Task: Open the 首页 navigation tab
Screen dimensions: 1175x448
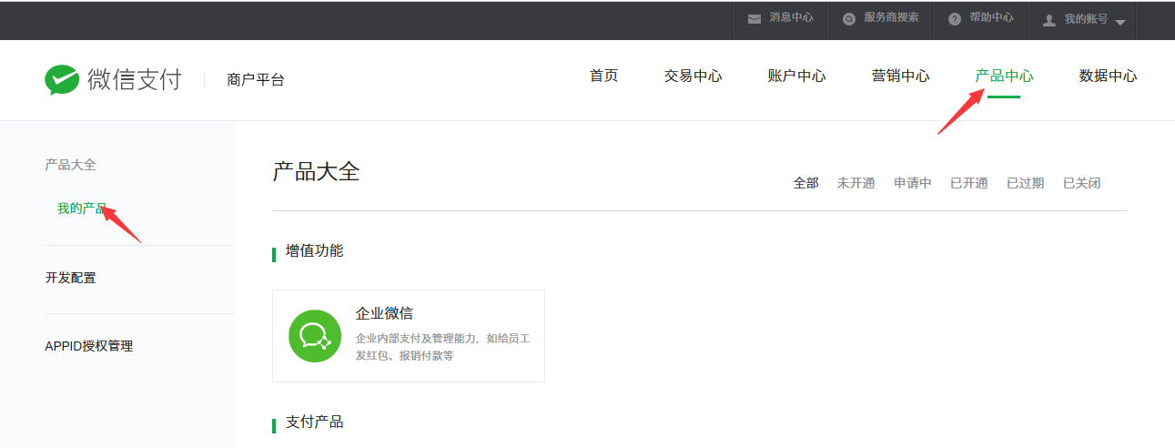Action: [604, 76]
